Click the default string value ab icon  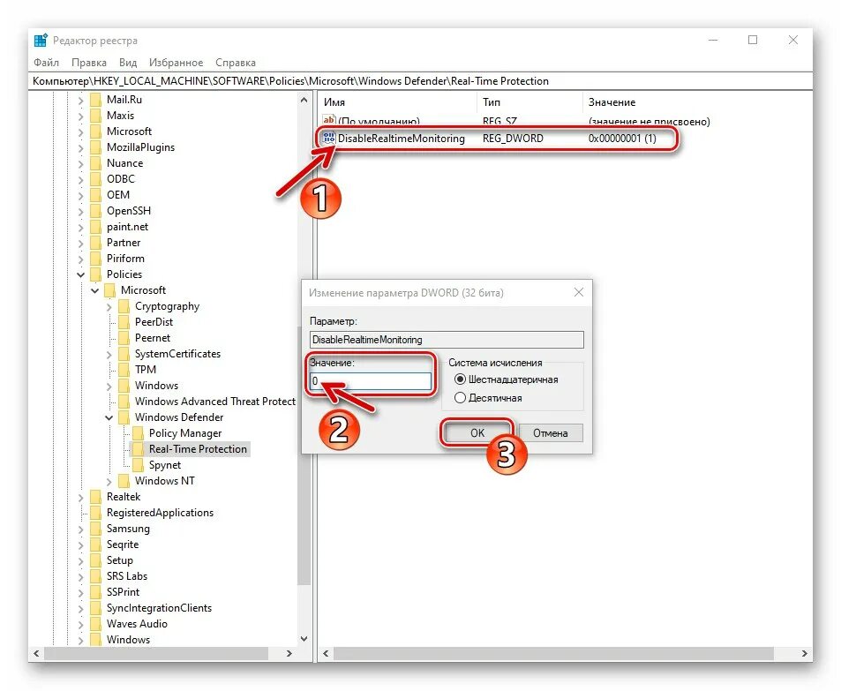pyautogui.click(x=329, y=120)
